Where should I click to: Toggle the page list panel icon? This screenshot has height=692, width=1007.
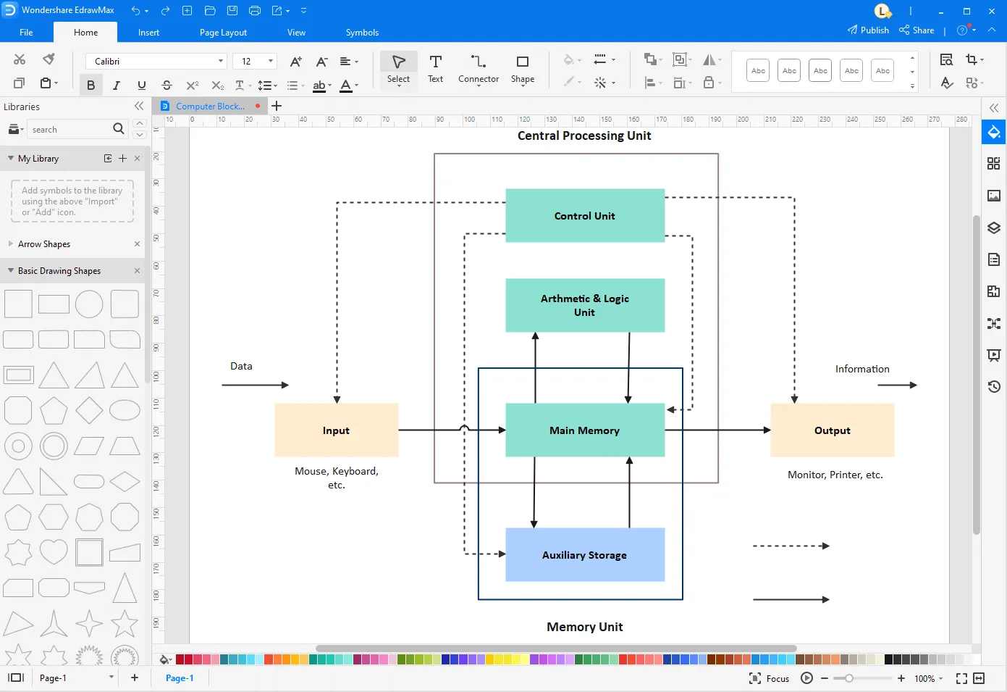[16, 678]
